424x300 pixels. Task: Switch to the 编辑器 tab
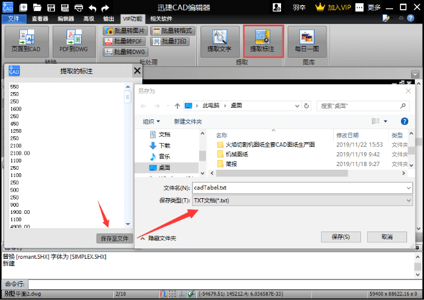coord(65,19)
